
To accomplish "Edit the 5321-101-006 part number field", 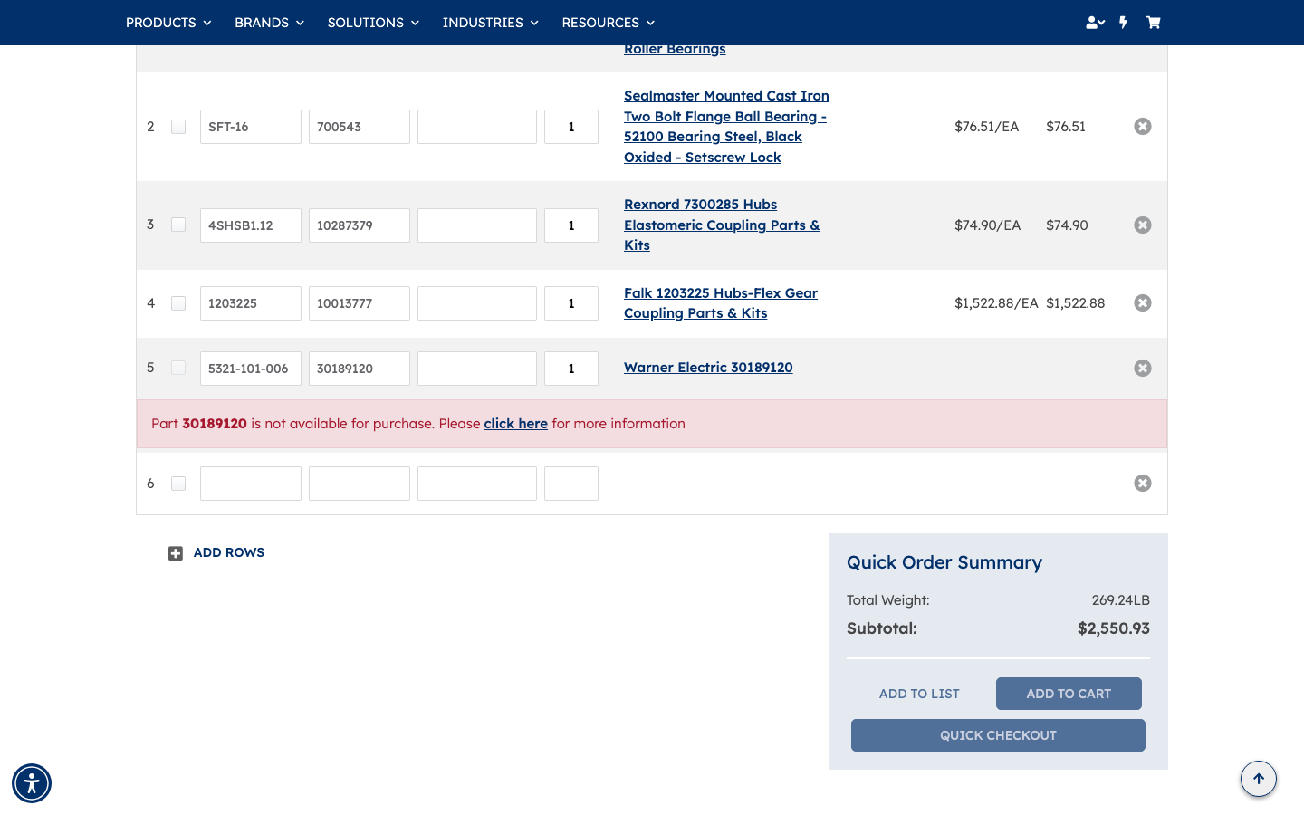I will (x=251, y=369).
